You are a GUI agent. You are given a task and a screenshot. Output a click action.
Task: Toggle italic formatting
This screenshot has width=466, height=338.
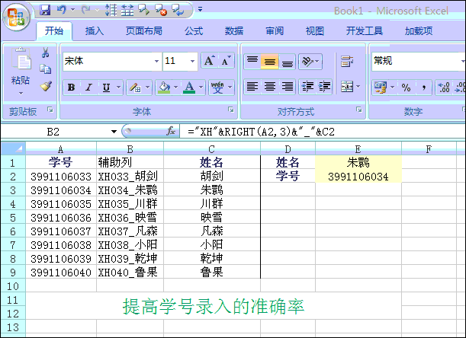[x=88, y=88]
